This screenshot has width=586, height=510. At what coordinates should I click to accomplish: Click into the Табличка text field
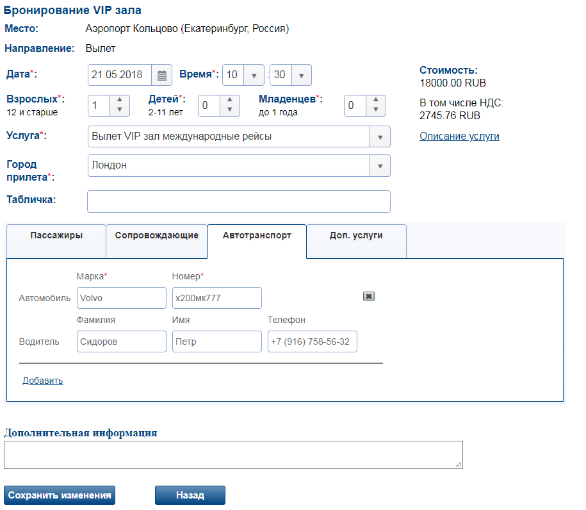[238, 201]
